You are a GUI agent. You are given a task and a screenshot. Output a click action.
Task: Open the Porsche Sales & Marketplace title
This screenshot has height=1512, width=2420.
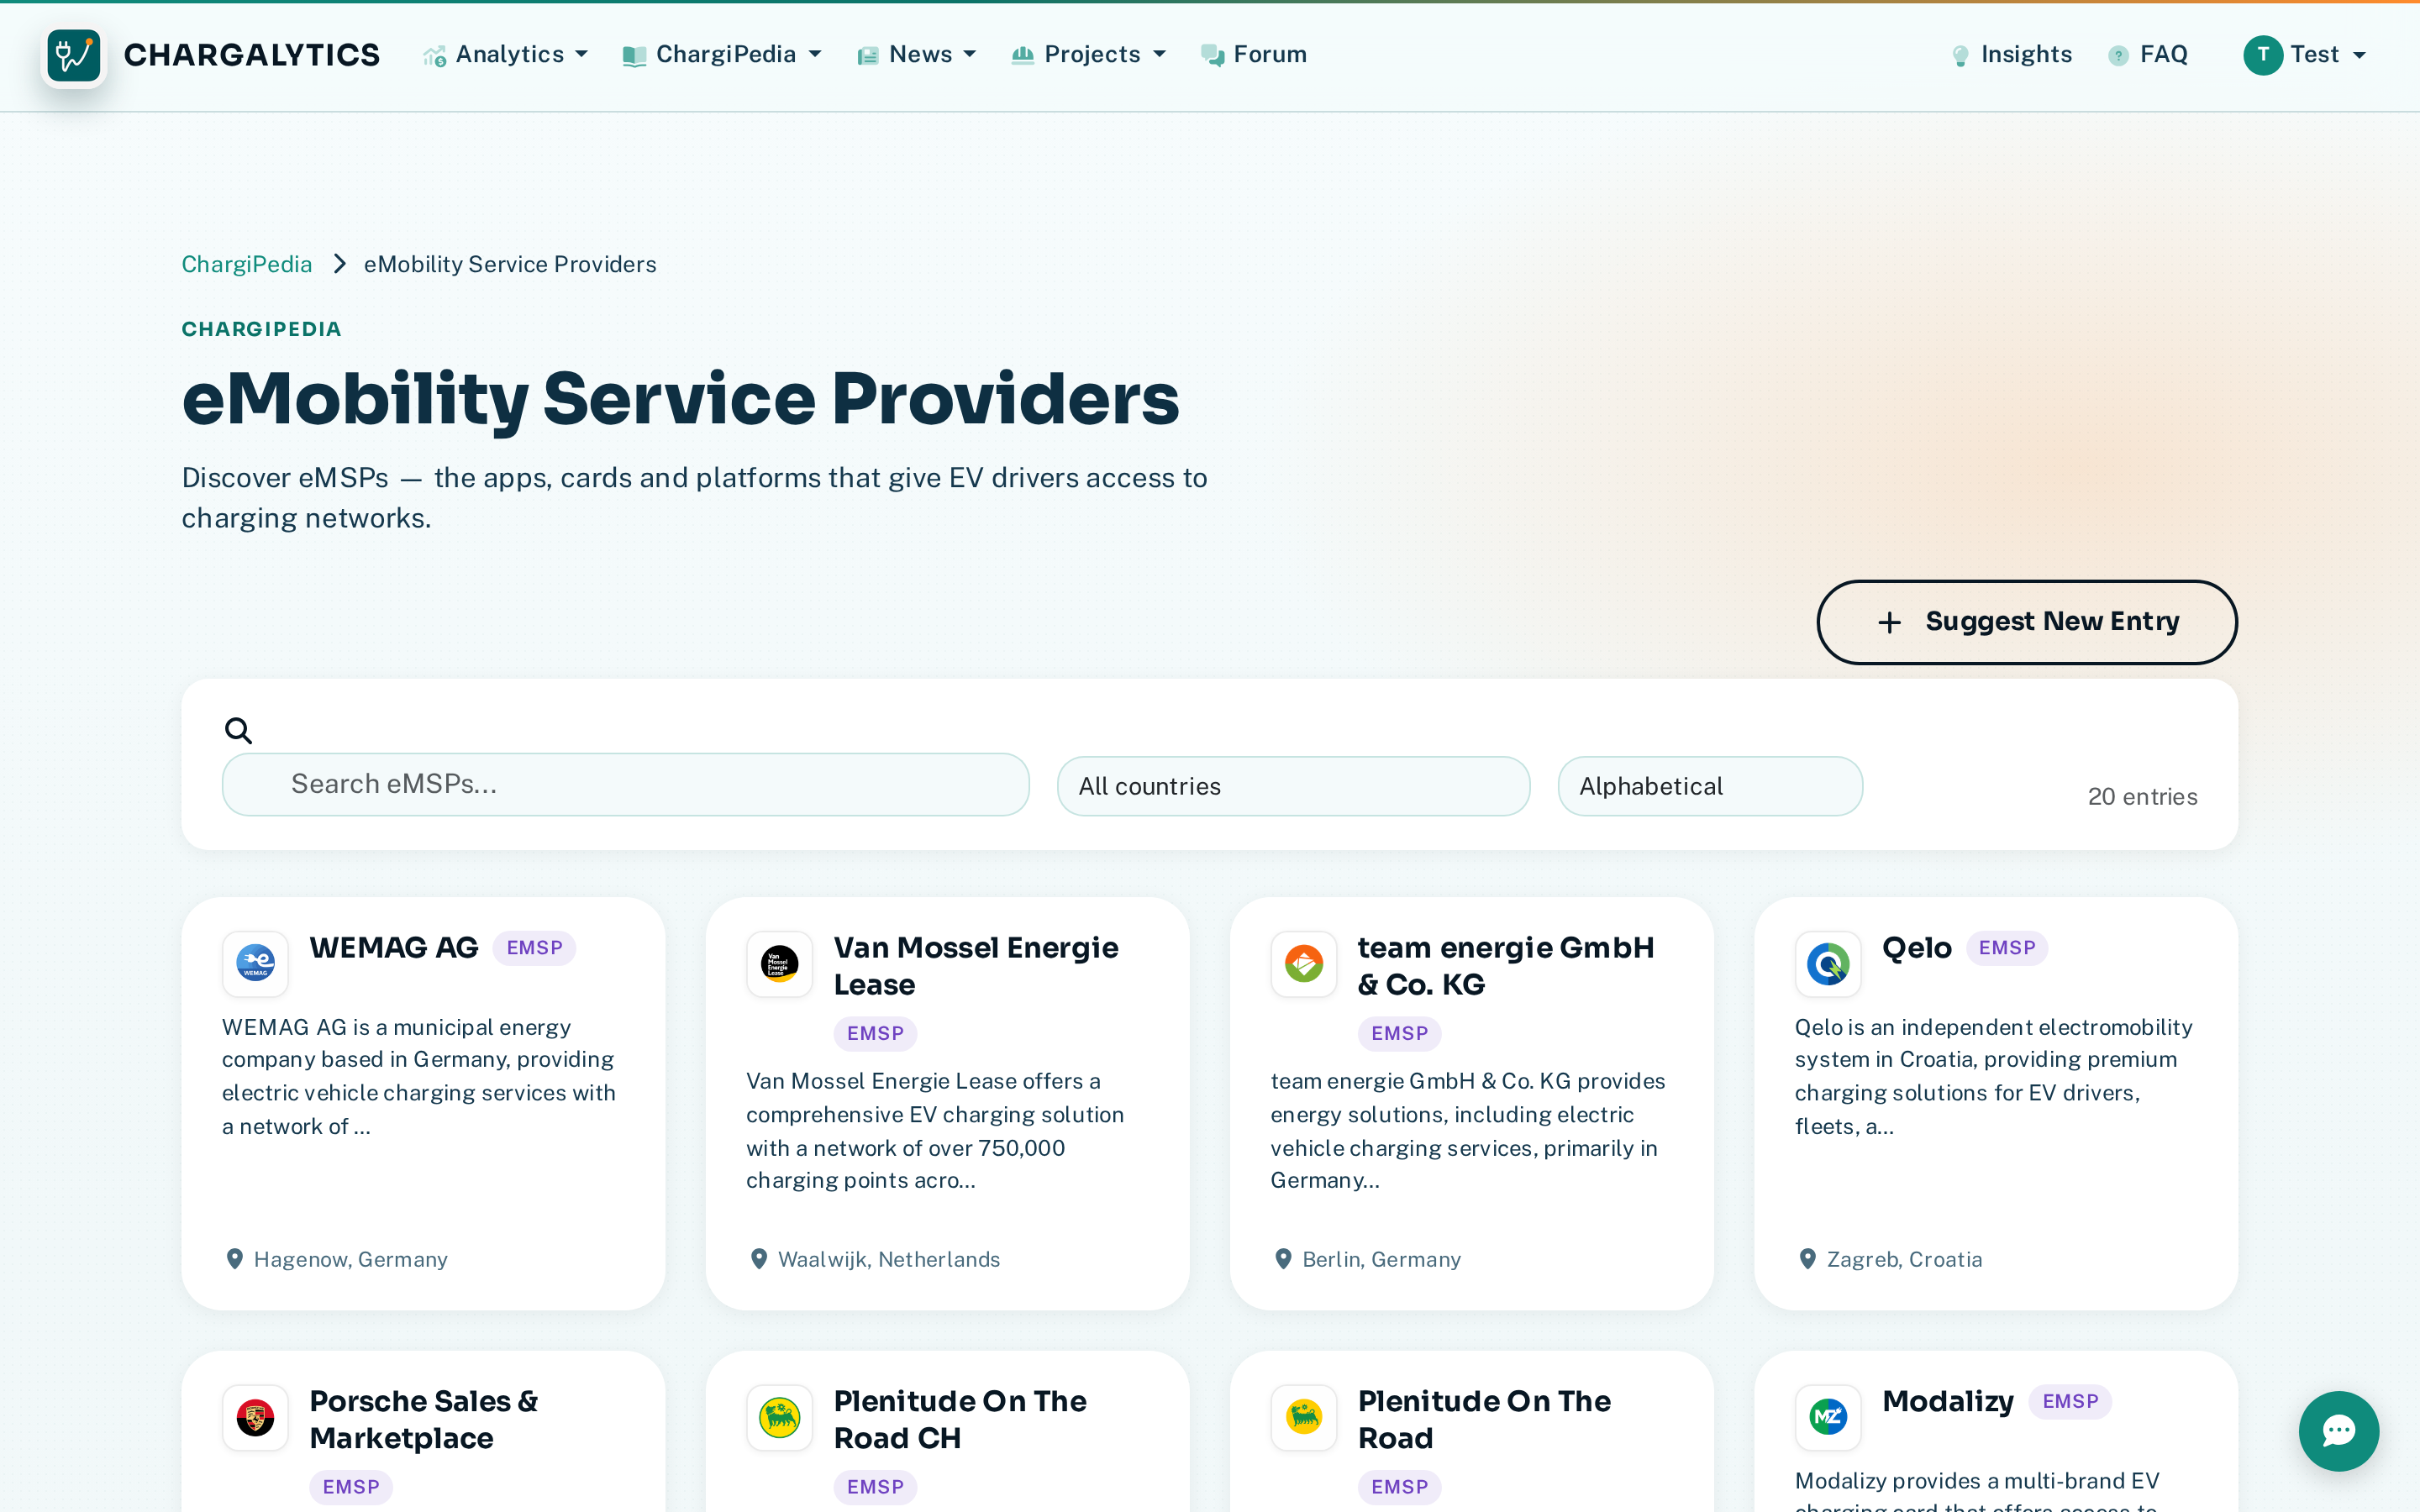(424, 1419)
